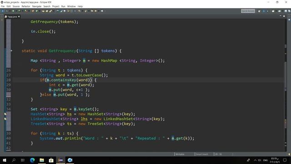Viewport: 291px width, 164px height.
Task: Click line number 34 in the gutter
Action: [x=9, y=109]
